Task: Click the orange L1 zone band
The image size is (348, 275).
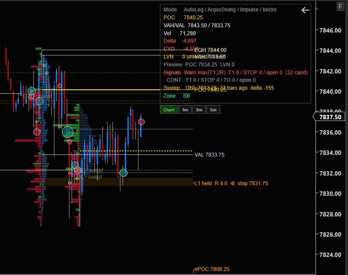Action: pyautogui.click(x=118, y=182)
